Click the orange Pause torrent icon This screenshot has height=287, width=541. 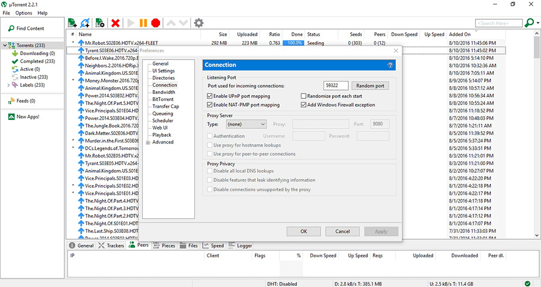[143, 23]
